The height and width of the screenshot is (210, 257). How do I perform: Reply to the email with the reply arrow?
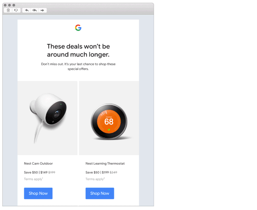pos(27,10)
